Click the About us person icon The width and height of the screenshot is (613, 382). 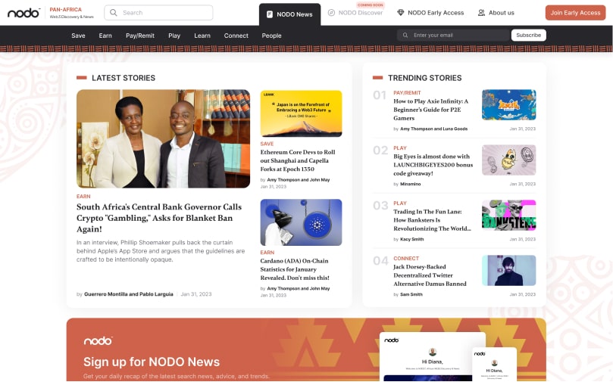pos(481,13)
